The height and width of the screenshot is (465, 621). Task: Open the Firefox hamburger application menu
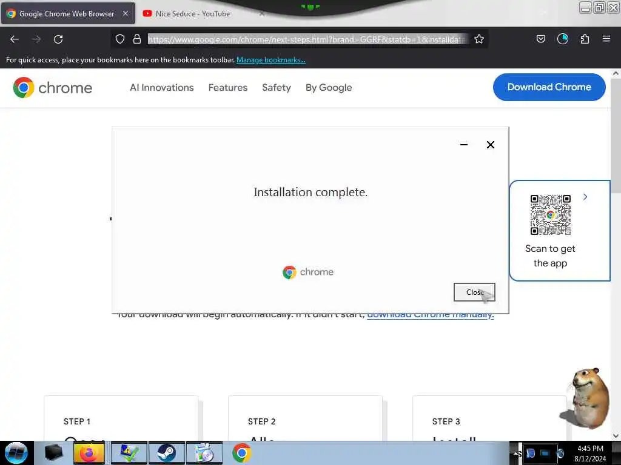(x=606, y=39)
